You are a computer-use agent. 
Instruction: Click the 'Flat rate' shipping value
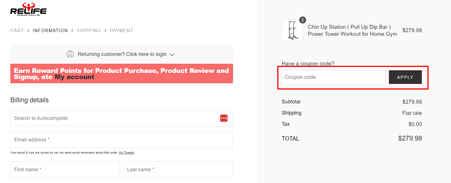coord(412,113)
